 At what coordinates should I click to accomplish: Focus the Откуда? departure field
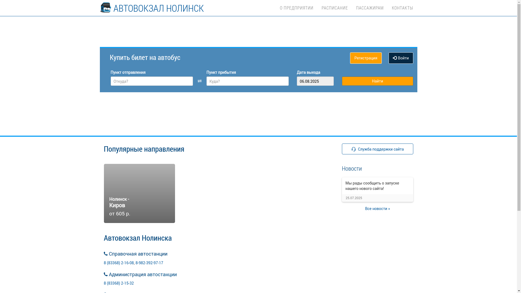click(152, 81)
